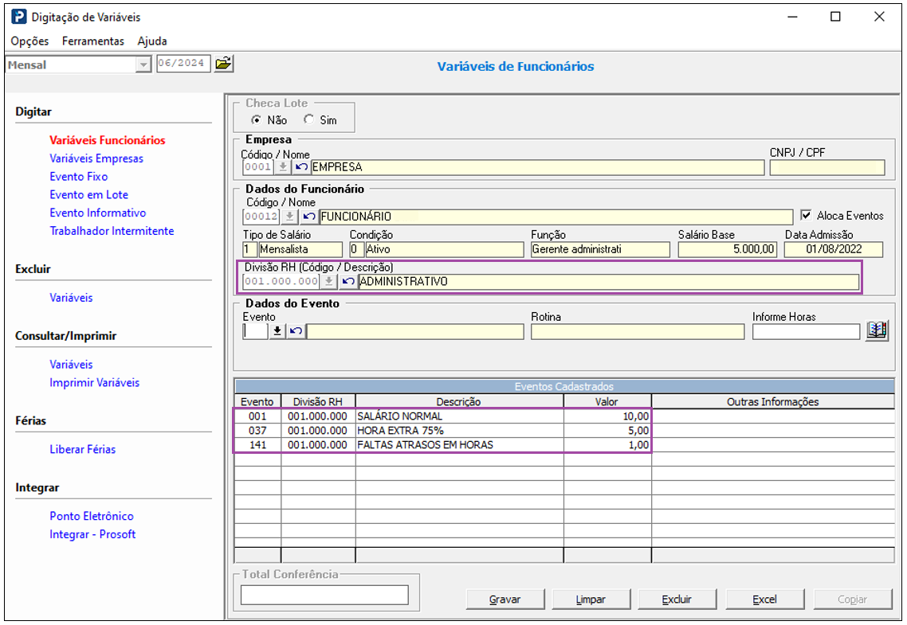The image size is (907, 625).
Task: Click the Total Conferência input field
Action: click(324, 595)
